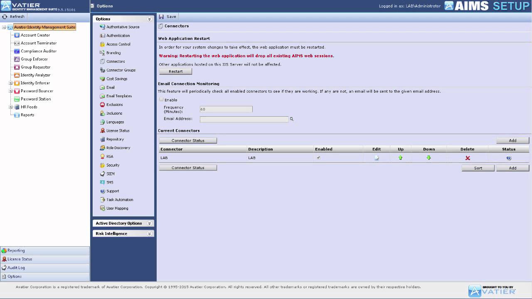Select Password Bouncer in the tree
532x299 pixels.
click(37, 91)
